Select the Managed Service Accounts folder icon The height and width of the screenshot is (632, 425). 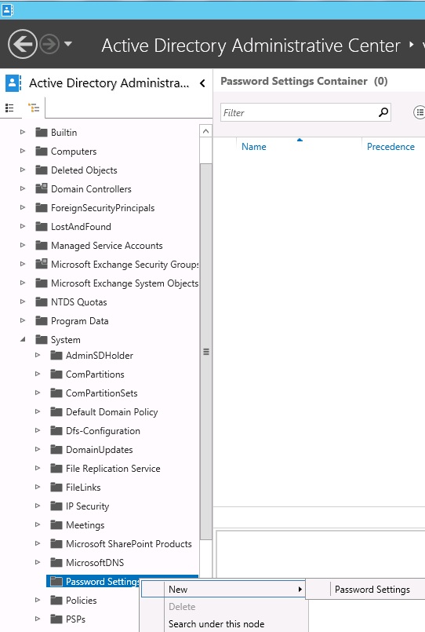click(x=41, y=246)
